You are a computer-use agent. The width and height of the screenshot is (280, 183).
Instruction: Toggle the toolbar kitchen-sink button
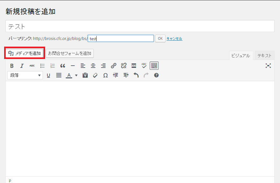click(x=154, y=66)
